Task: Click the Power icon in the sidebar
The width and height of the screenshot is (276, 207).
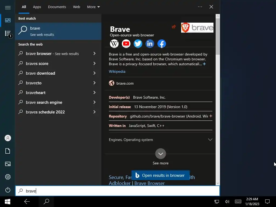Action: (8, 190)
